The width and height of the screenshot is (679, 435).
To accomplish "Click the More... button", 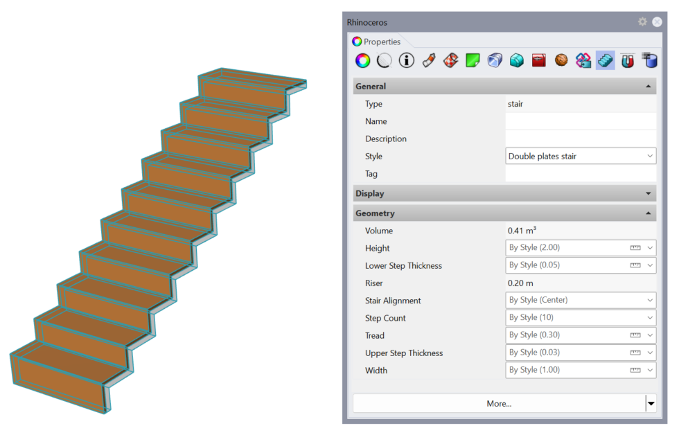I will (502, 403).
